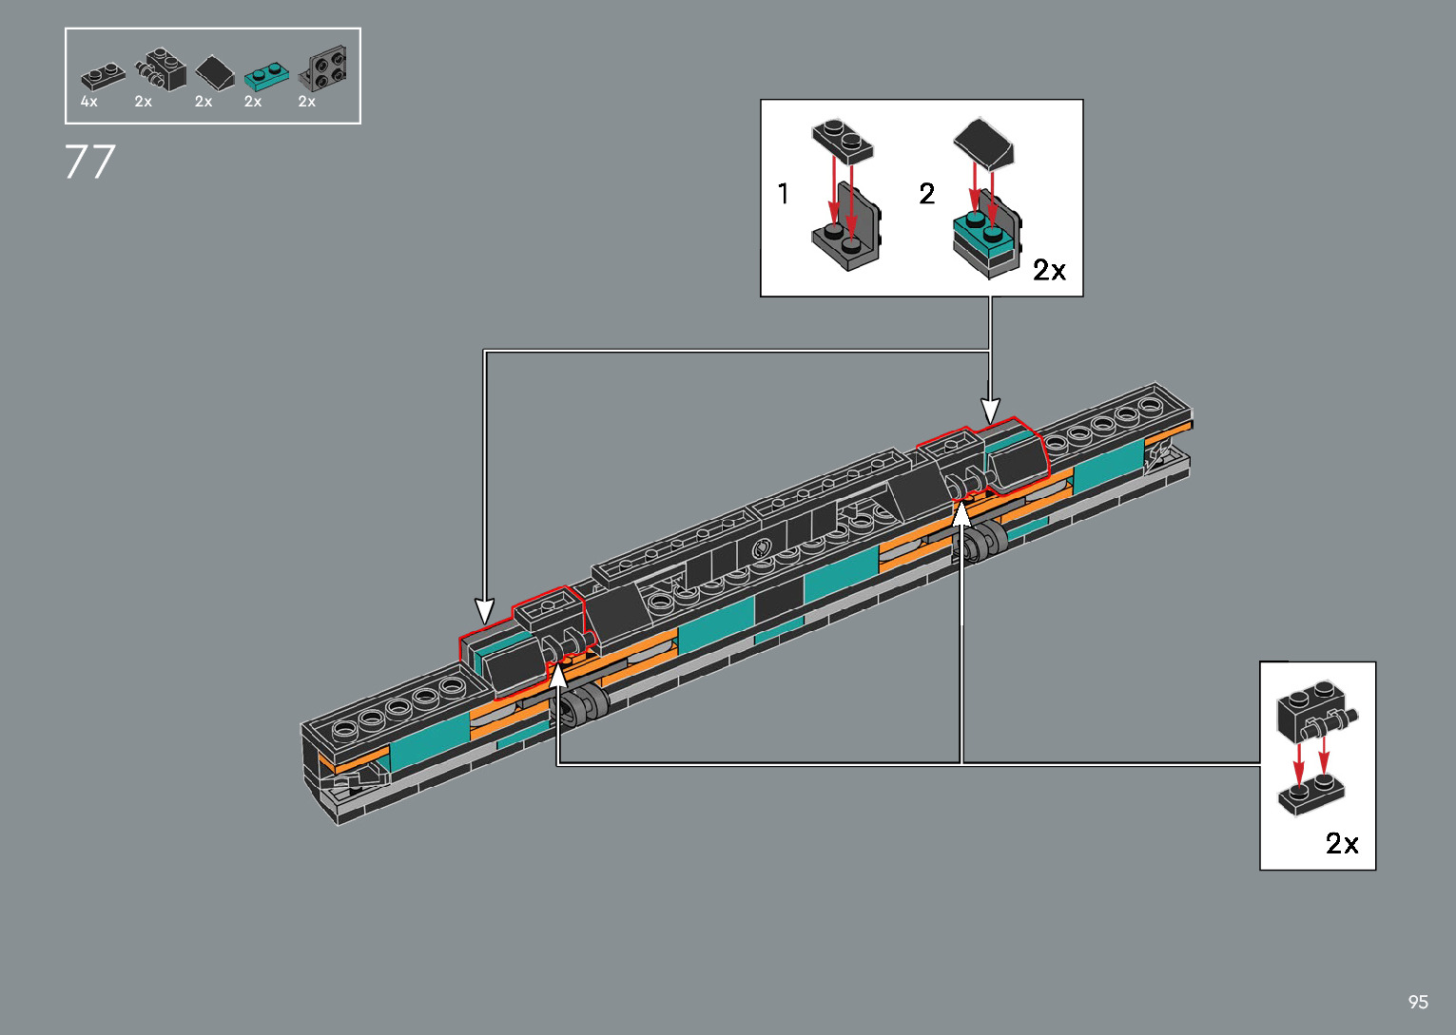This screenshot has width=1456, height=1035.
Task: Click the 4x quantity label in parts list
Action: (x=89, y=102)
